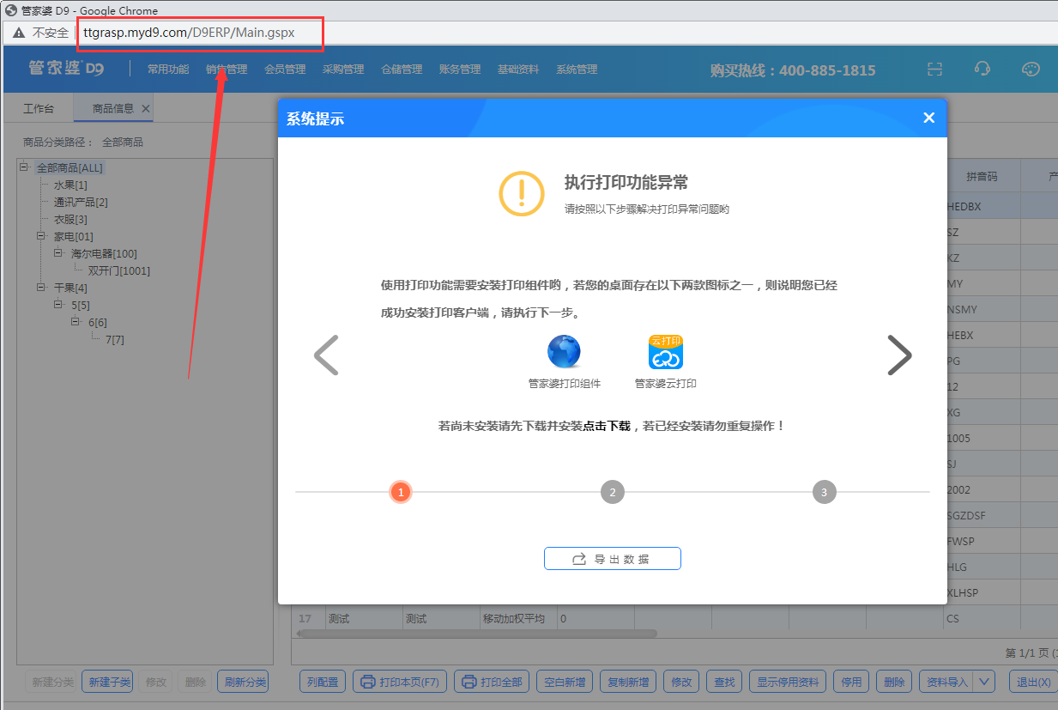Open the 仓储管理 menu
The image size is (1058, 710).
[x=402, y=70]
